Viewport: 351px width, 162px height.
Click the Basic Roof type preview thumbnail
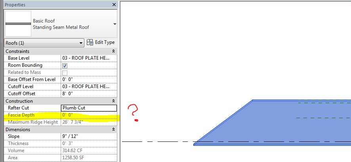pos(18,24)
